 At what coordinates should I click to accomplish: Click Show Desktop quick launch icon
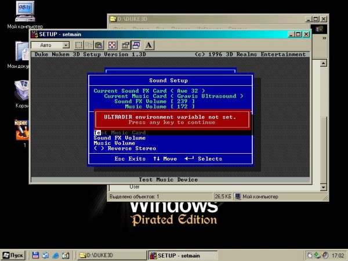(66, 255)
